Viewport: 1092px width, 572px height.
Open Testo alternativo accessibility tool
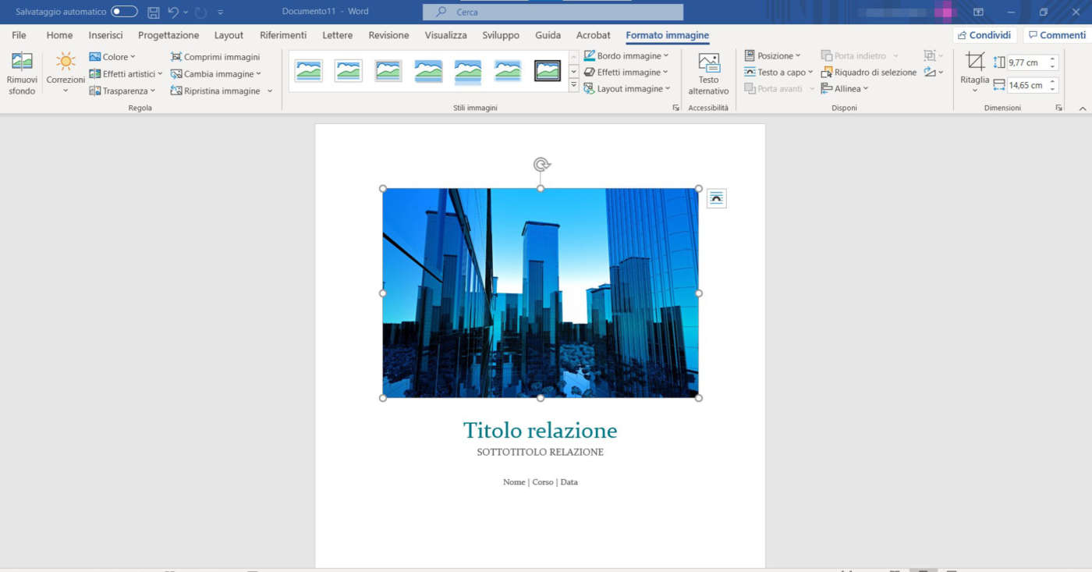(x=708, y=64)
